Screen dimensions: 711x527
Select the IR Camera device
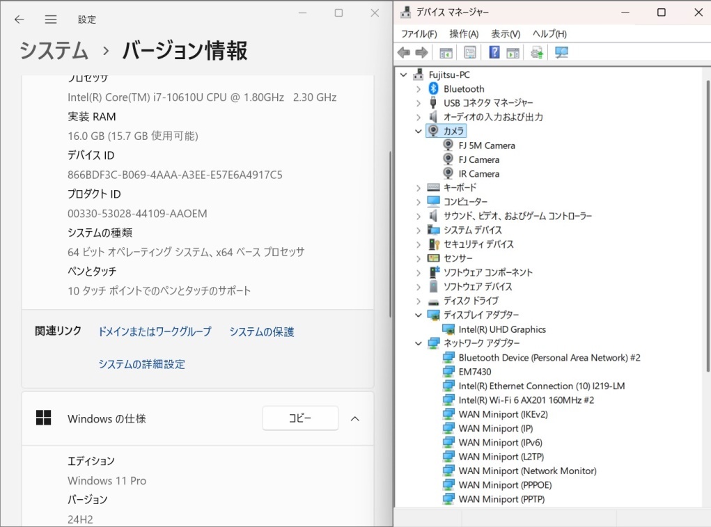[478, 173]
